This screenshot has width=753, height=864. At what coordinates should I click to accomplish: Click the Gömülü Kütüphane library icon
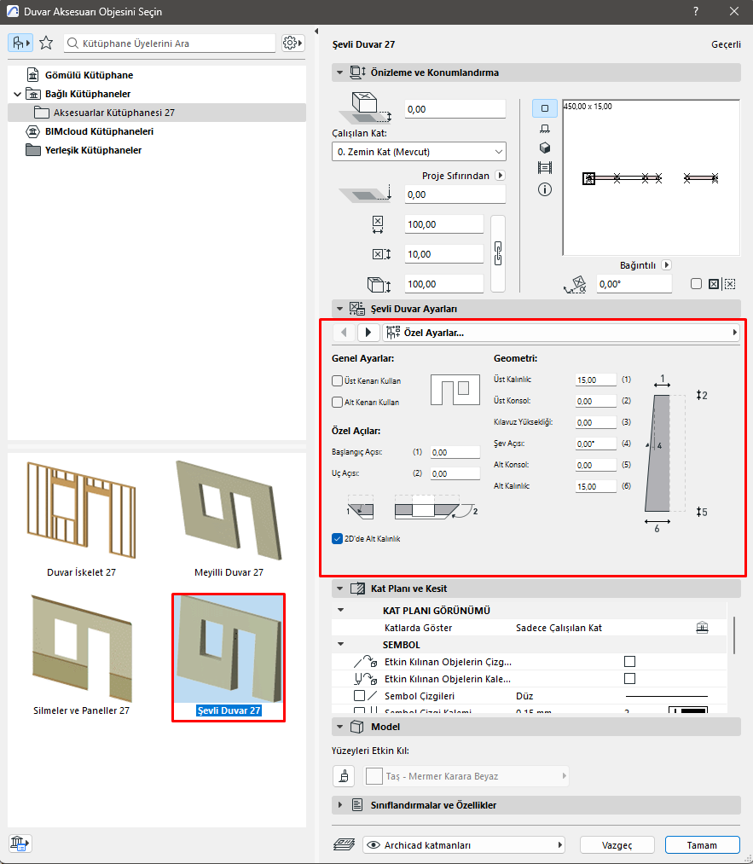33,75
